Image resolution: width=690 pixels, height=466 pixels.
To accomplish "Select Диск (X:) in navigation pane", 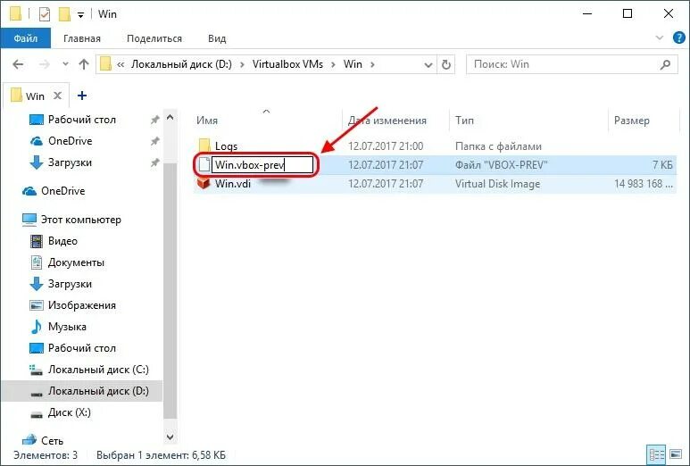I will pos(60,412).
